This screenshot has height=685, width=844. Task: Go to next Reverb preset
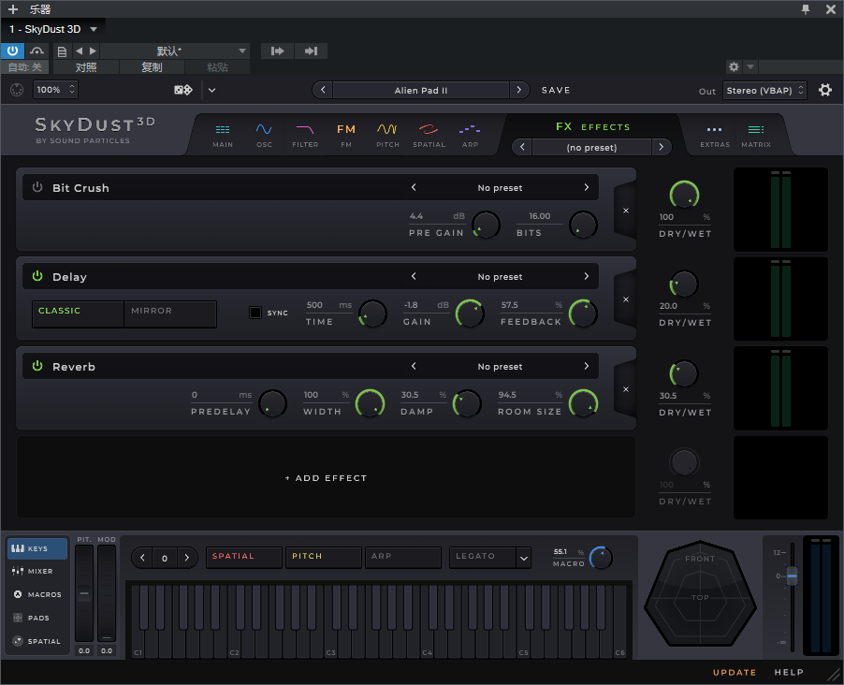tap(586, 366)
